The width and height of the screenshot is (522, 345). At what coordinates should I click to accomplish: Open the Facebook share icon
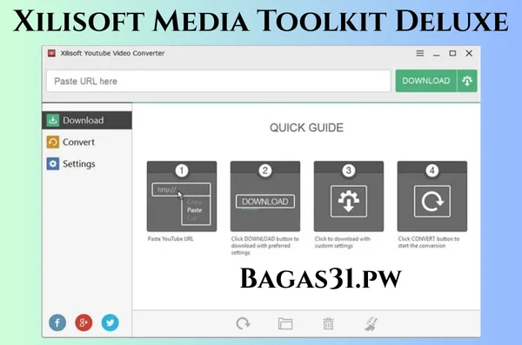click(x=57, y=322)
